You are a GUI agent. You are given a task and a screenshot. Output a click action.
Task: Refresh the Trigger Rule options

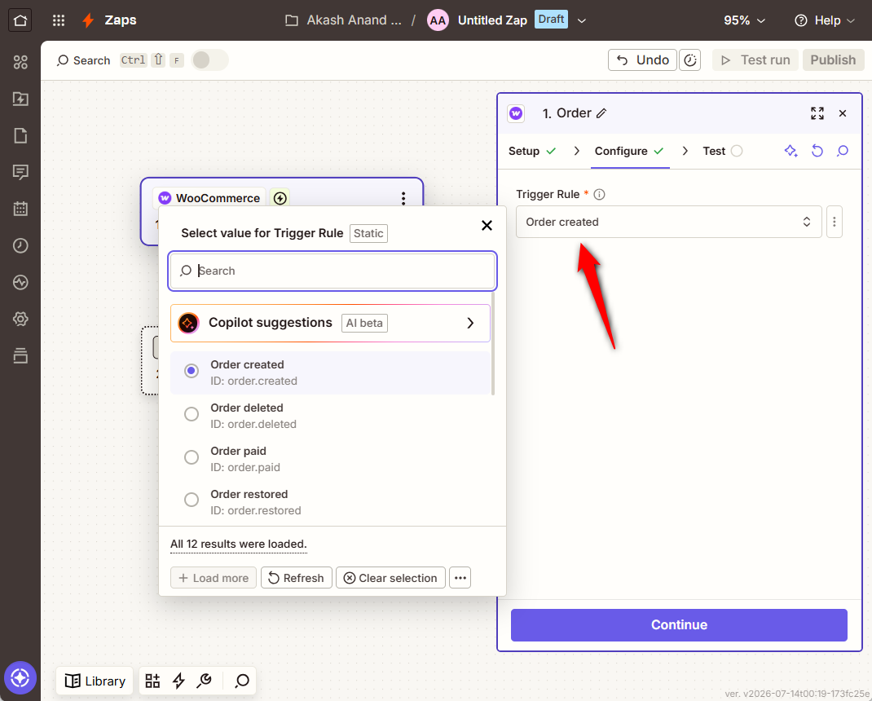(x=297, y=578)
